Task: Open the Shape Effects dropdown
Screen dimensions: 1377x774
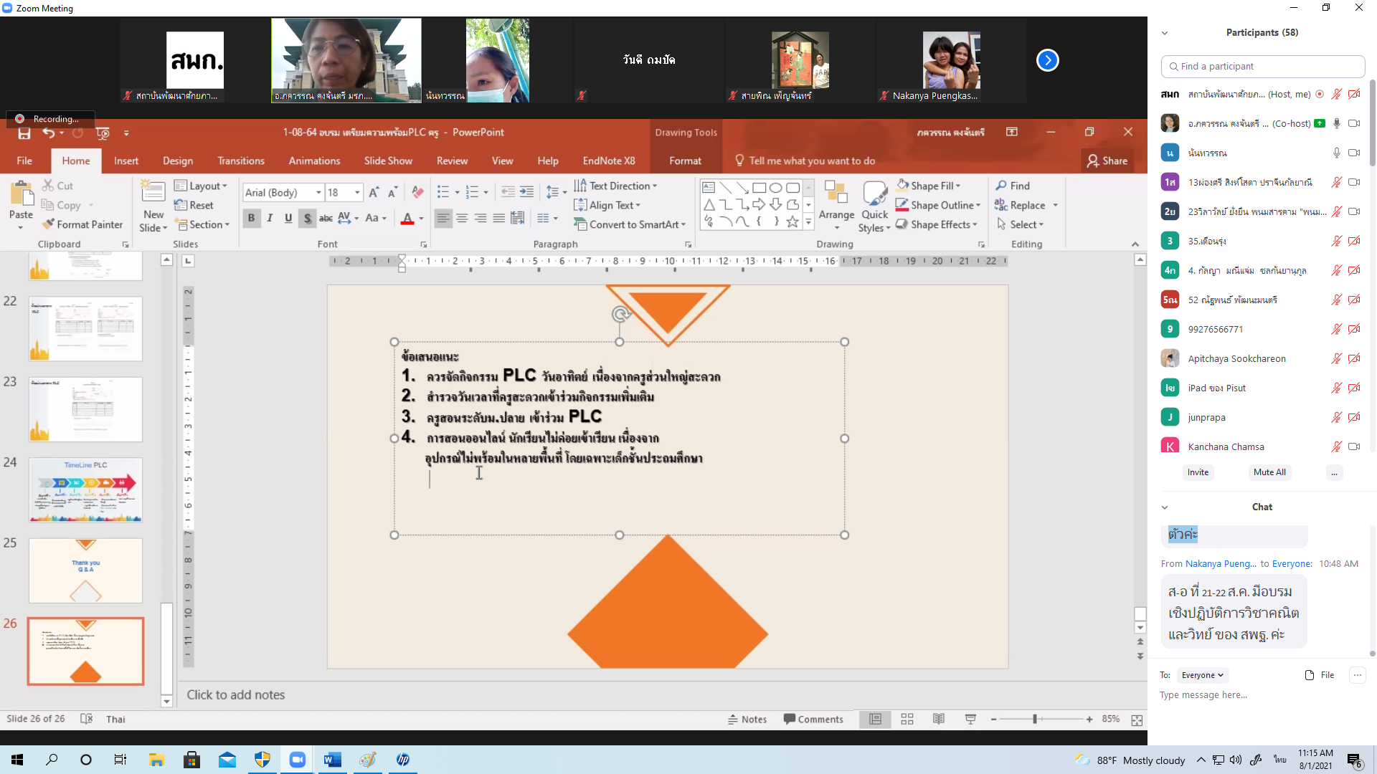Action: click(x=937, y=224)
